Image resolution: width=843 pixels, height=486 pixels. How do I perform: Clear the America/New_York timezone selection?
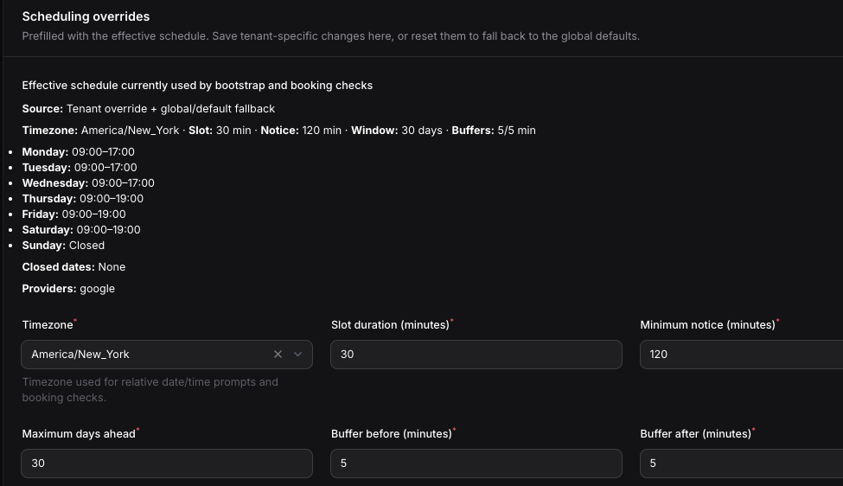pos(278,355)
